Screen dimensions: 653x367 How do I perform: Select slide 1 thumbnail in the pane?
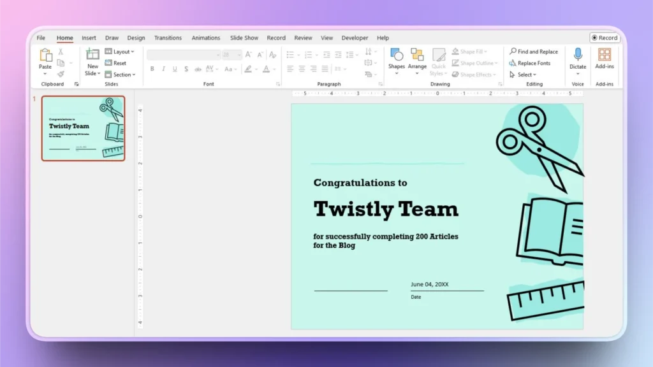[84, 129]
